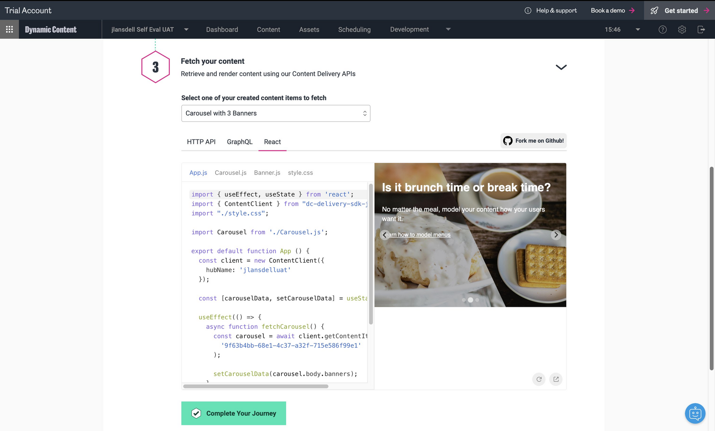Switch to the HTTP API tab

click(201, 142)
